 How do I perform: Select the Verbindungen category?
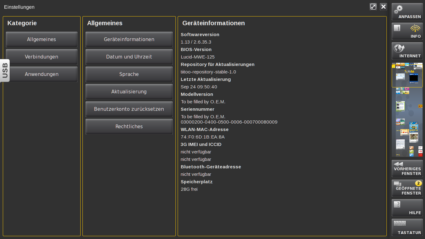41,57
